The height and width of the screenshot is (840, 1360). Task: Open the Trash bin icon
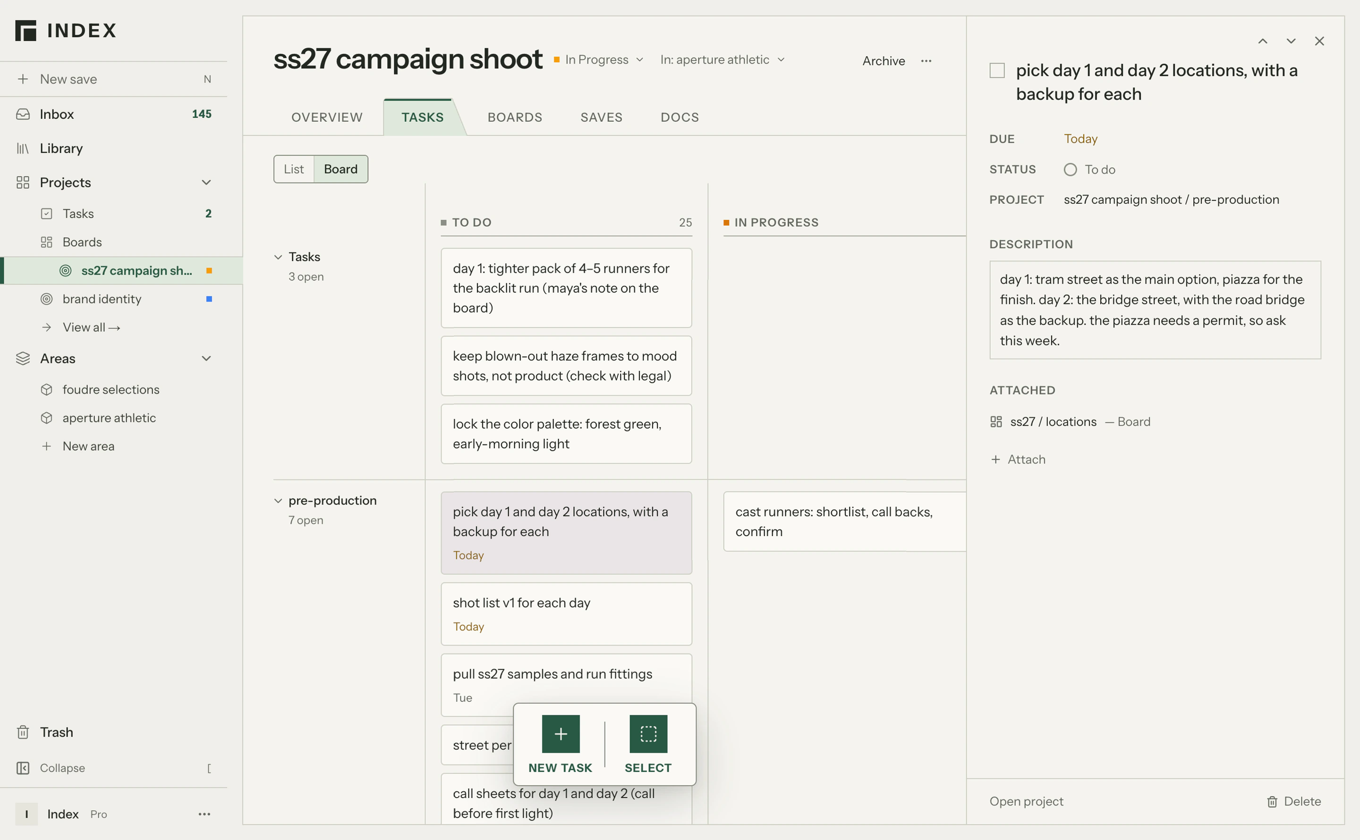(23, 732)
